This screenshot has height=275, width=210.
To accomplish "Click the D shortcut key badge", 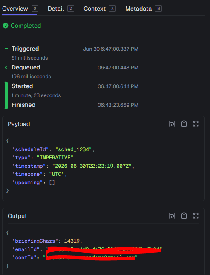I will (x=71, y=9).
